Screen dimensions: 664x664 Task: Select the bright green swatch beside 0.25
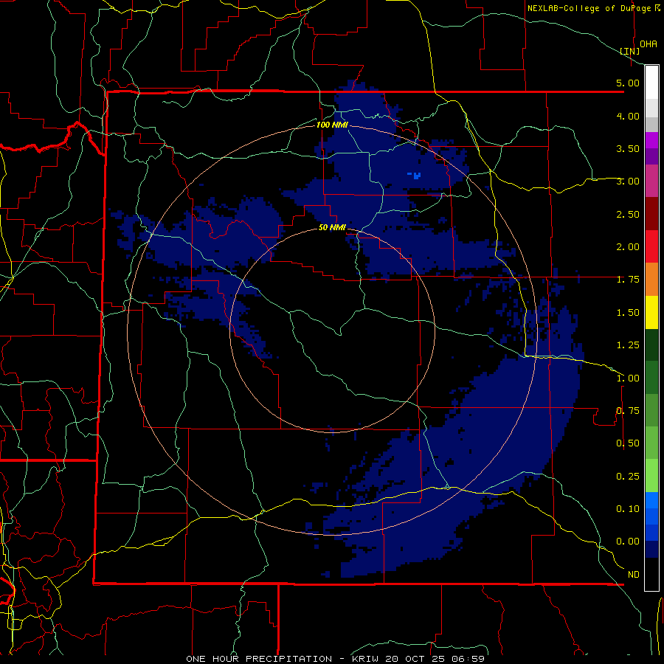pyautogui.click(x=651, y=476)
